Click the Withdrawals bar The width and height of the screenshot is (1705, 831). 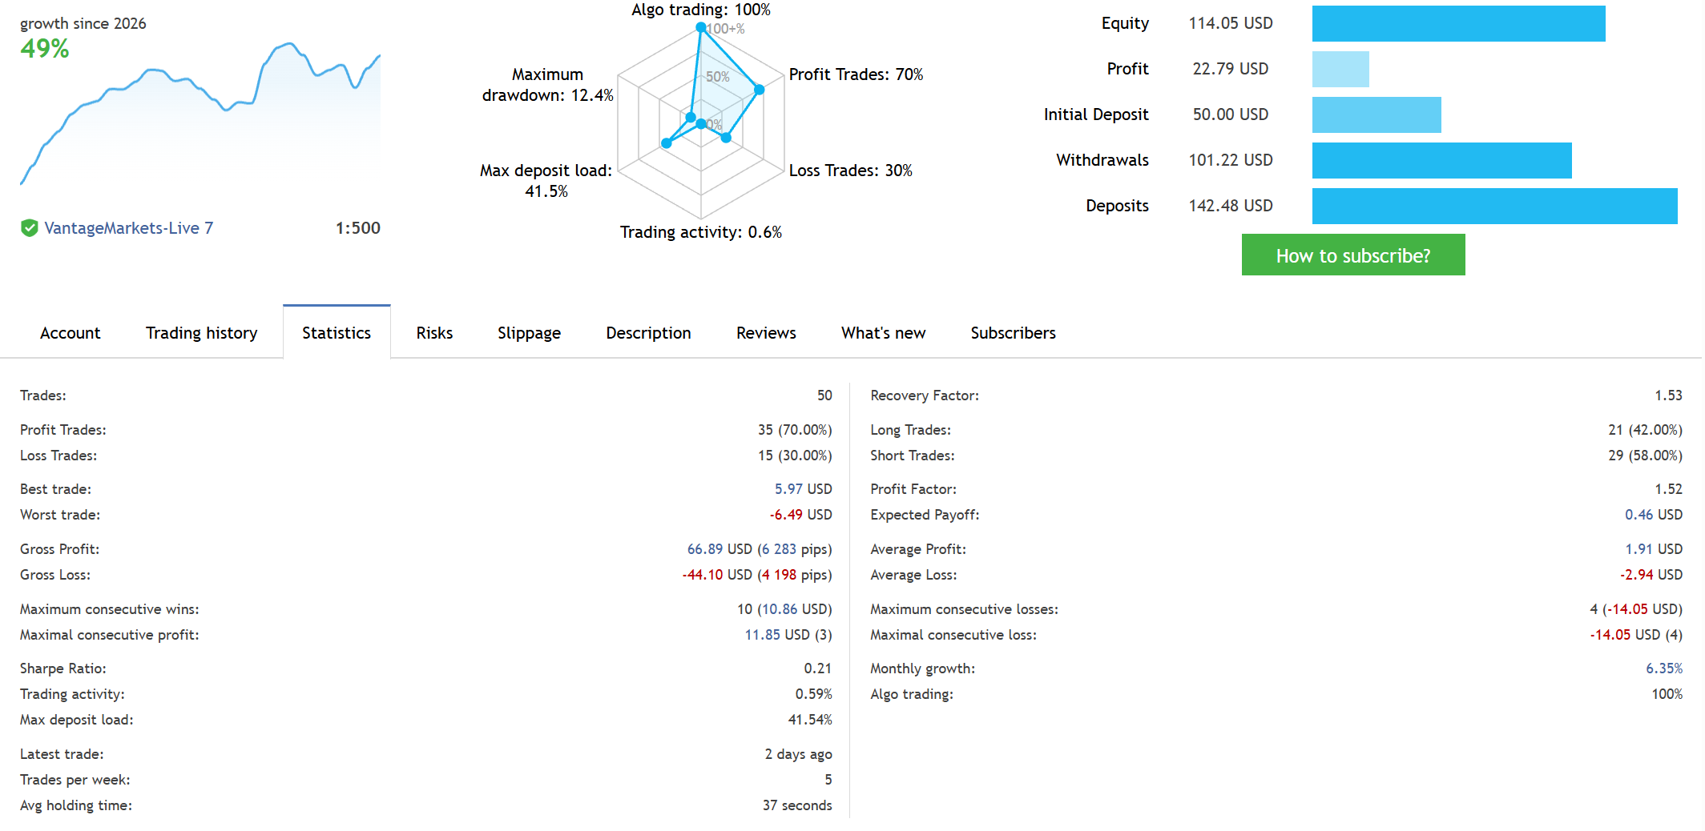point(1442,160)
